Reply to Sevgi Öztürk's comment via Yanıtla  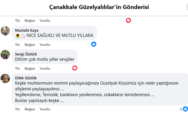click(45, 69)
